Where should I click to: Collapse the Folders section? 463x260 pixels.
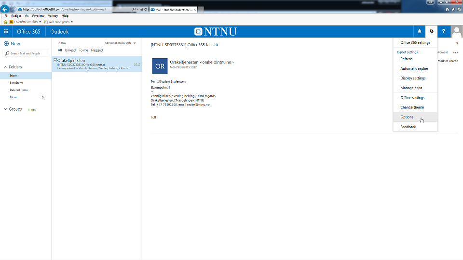[x=5, y=67]
